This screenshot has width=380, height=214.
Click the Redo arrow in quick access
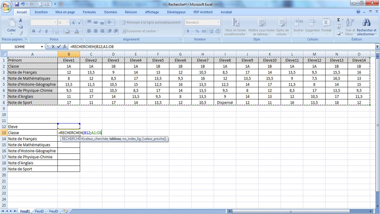pyautogui.click(x=32, y=4)
